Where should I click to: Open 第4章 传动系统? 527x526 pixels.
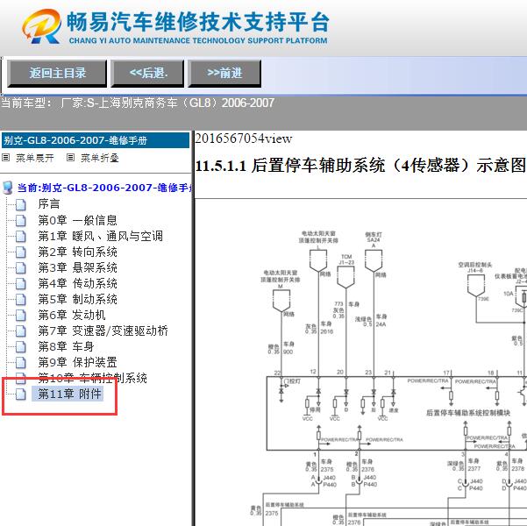click(78, 283)
